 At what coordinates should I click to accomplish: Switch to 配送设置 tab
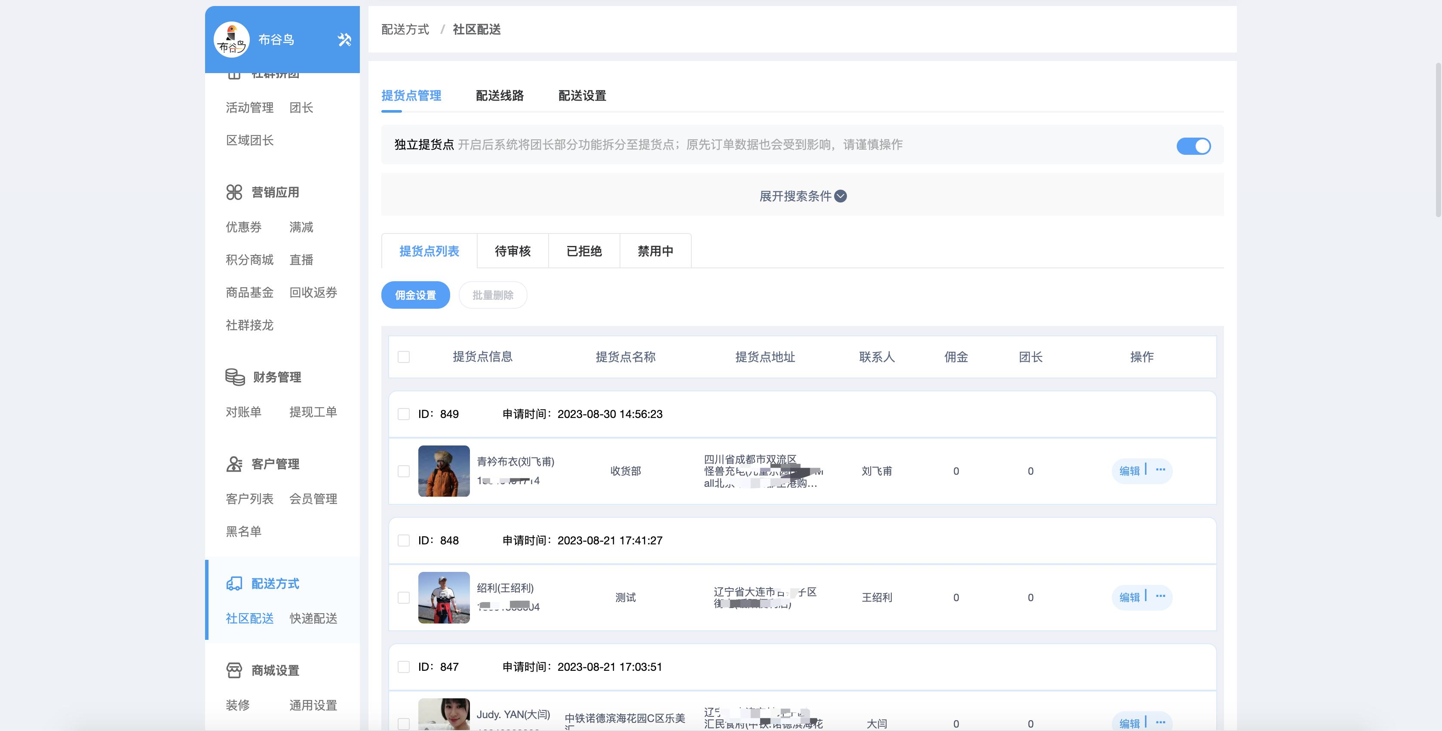582,96
